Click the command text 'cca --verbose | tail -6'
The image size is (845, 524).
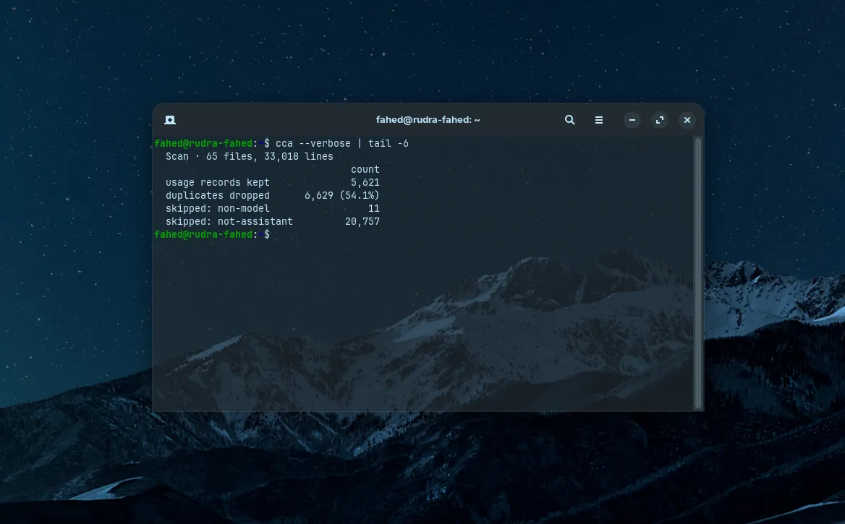pos(342,143)
